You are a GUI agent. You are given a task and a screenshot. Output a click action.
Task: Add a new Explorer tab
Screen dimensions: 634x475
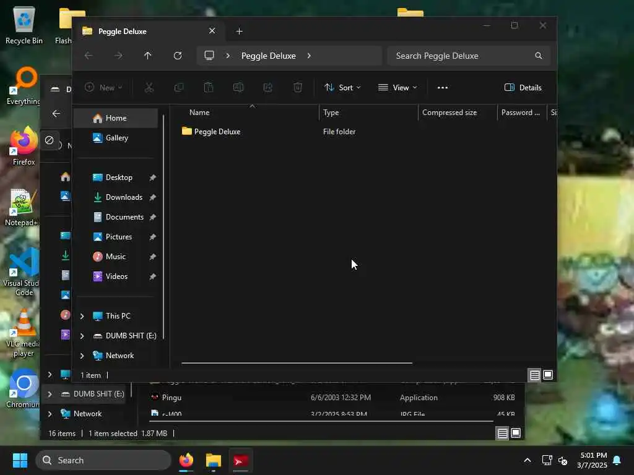pyautogui.click(x=239, y=31)
